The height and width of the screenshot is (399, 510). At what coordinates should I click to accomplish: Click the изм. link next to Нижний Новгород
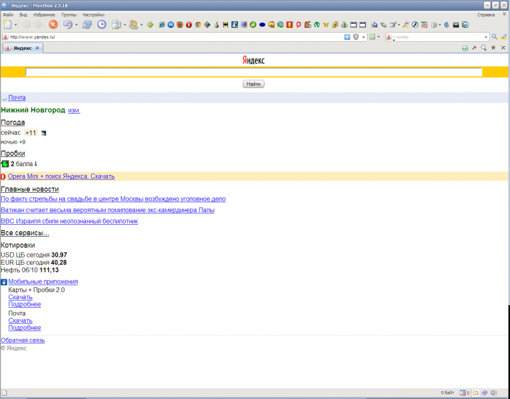point(74,110)
